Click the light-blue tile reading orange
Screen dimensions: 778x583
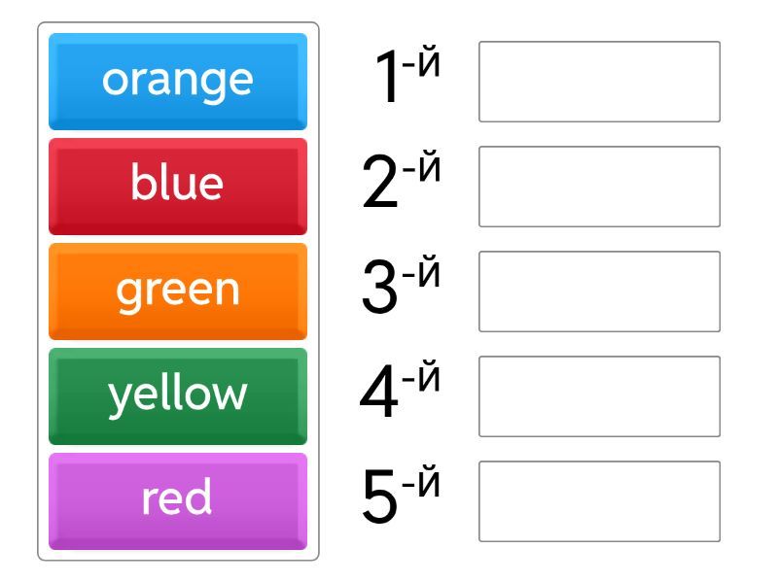click(177, 81)
